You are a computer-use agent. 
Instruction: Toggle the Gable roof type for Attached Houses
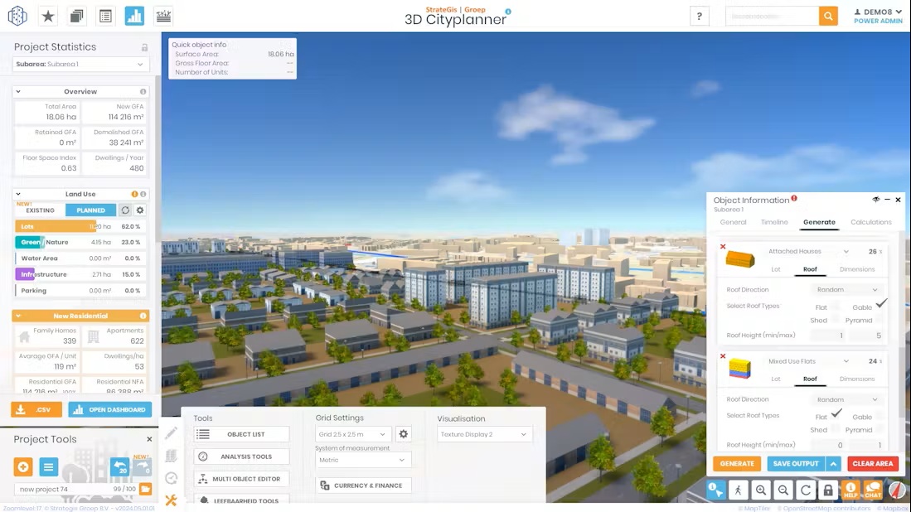880,305
